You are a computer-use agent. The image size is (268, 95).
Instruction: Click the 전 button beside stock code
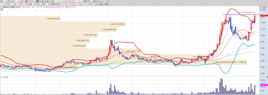pos(9,1)
